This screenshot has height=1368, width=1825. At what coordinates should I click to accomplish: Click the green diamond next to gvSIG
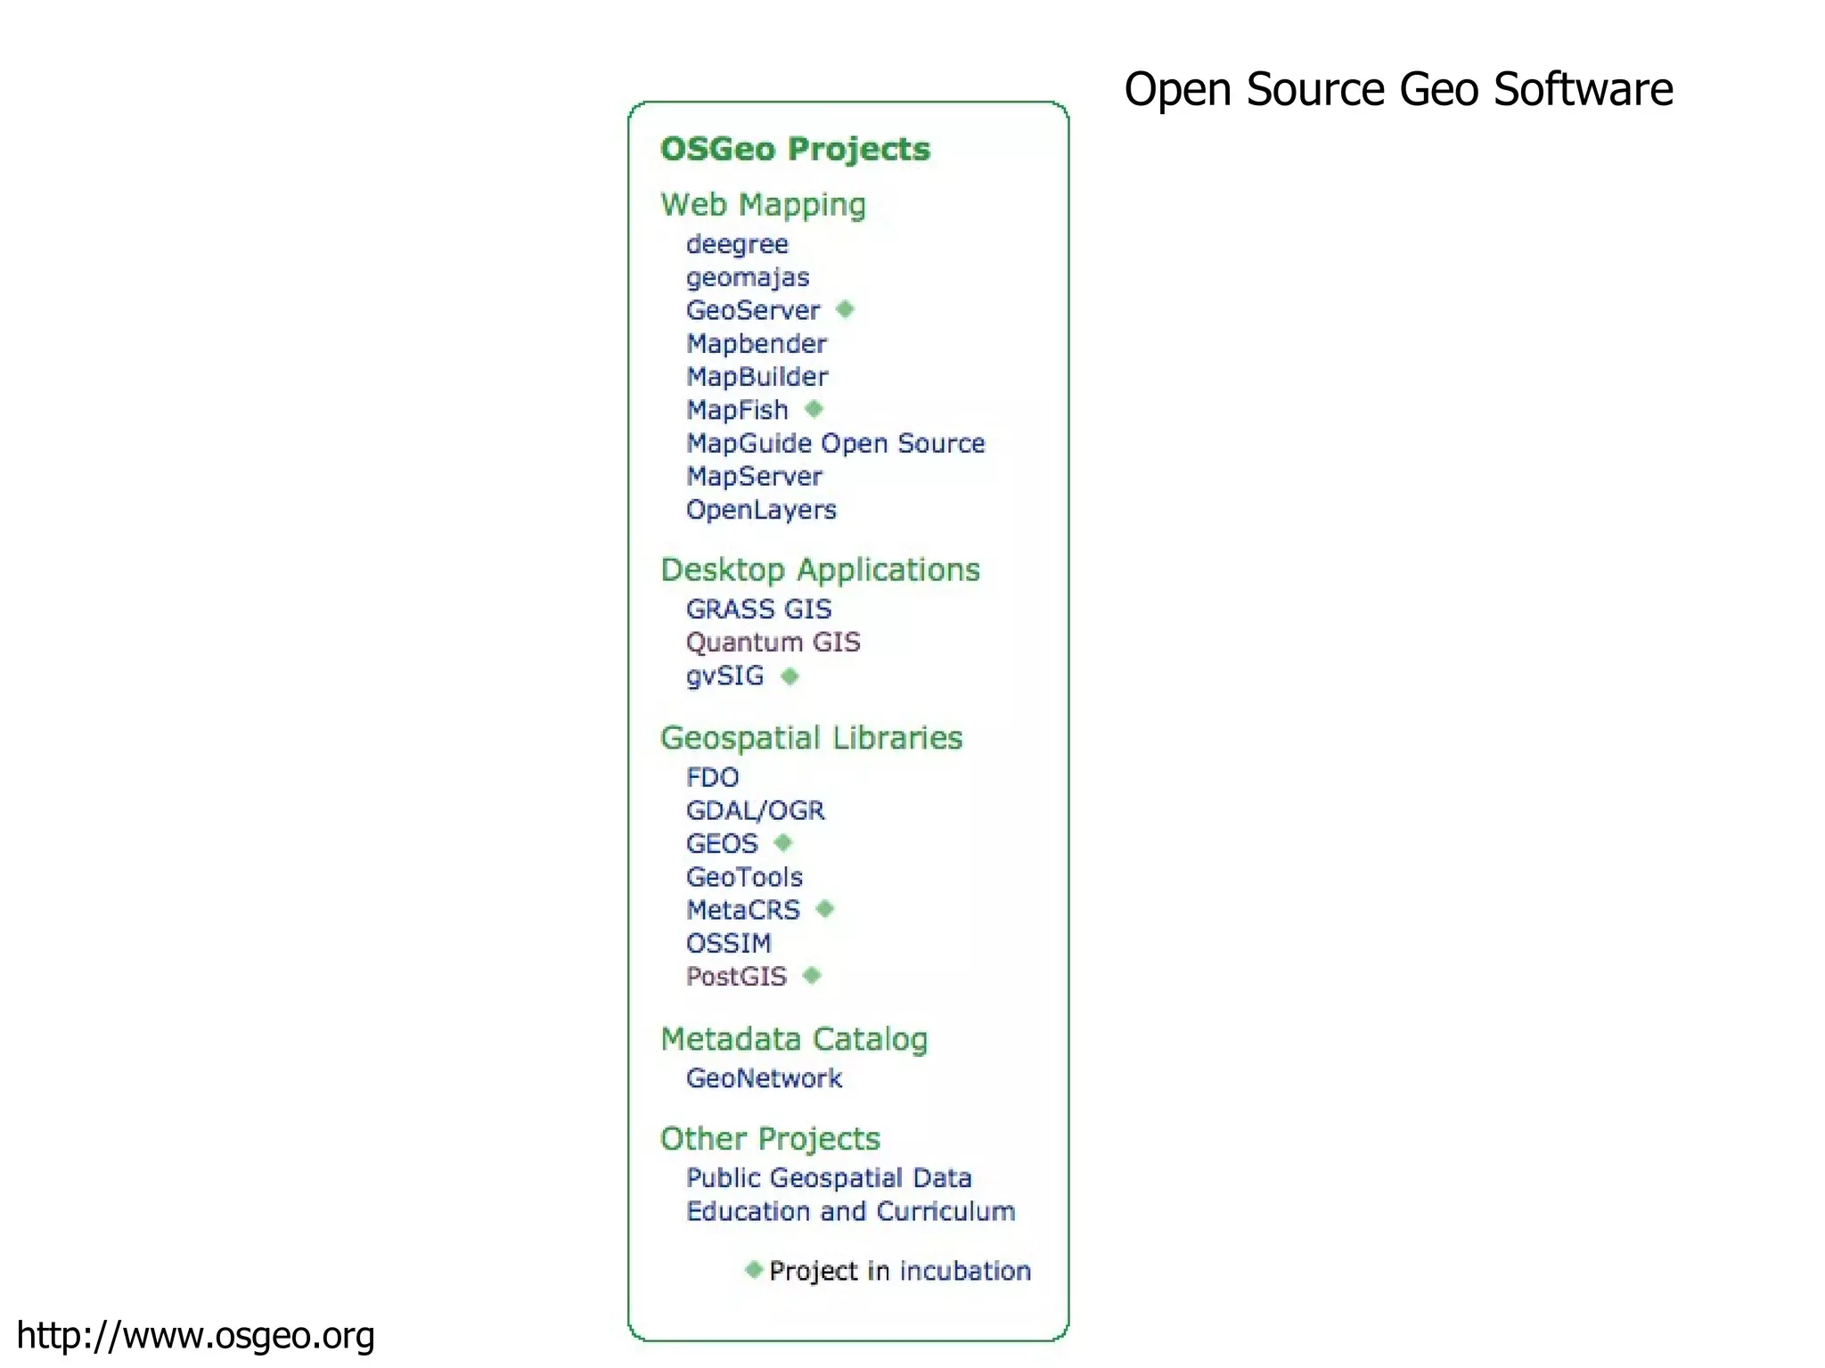(790, 676)
